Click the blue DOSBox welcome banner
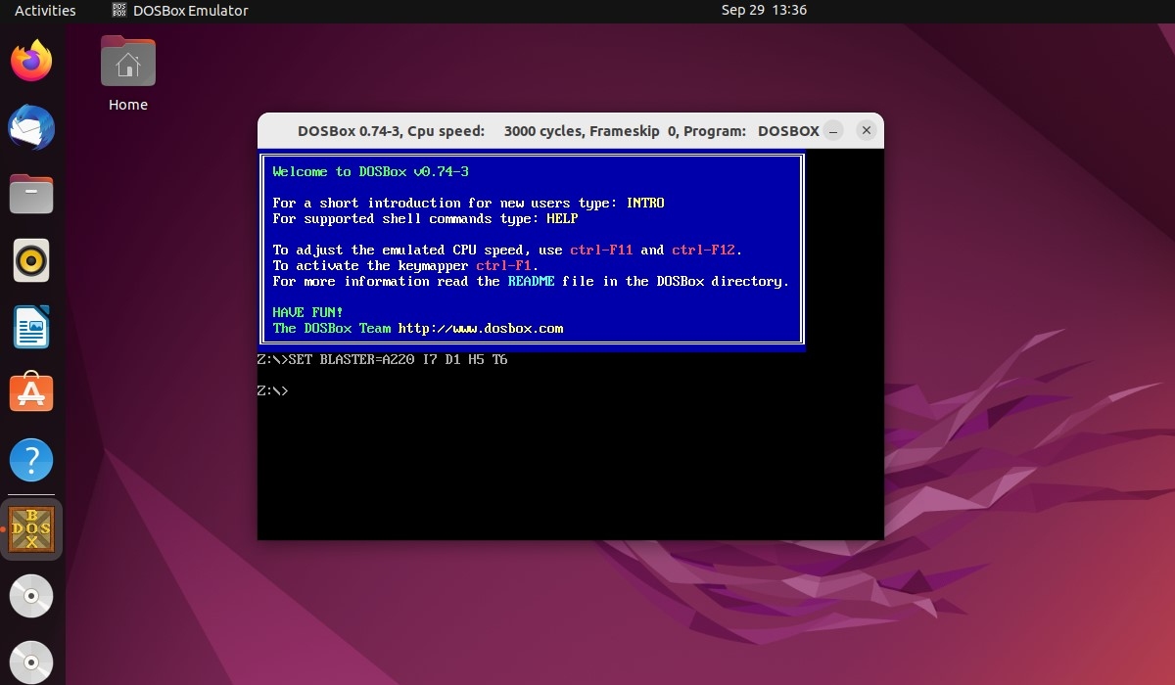The image size is (1175, 685). (x=531, y=250)
